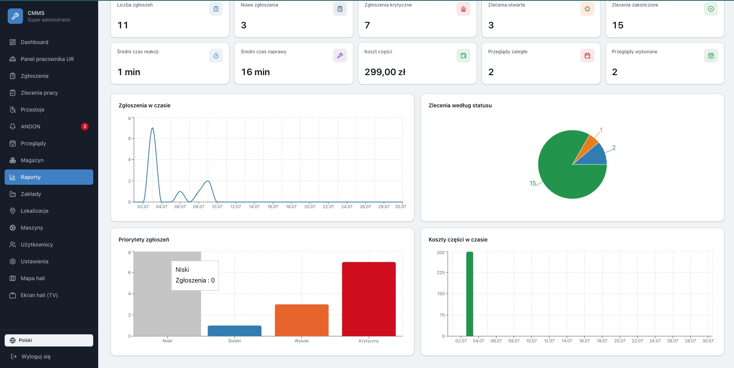This screenshot has height=368, width=734.
Task: Click the Dashboard grid icon in sidebar
Action: point(13,42)
